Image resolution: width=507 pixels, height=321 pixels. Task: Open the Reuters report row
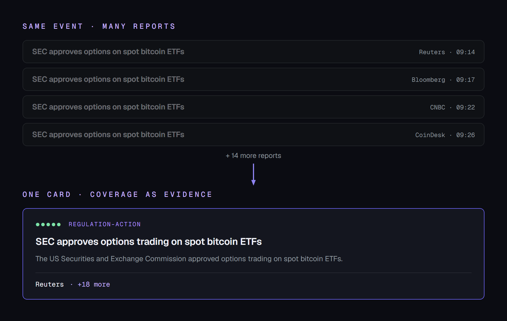point(253,52)
